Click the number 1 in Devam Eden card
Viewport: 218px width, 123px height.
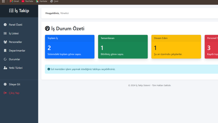[x=155, y=48]
